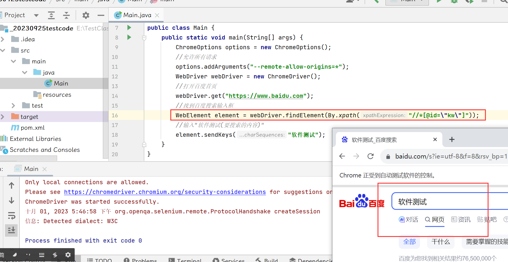This screenshot has width=508, height=262.
Task: Expand the .idea folder
Action: pos(3,39)
